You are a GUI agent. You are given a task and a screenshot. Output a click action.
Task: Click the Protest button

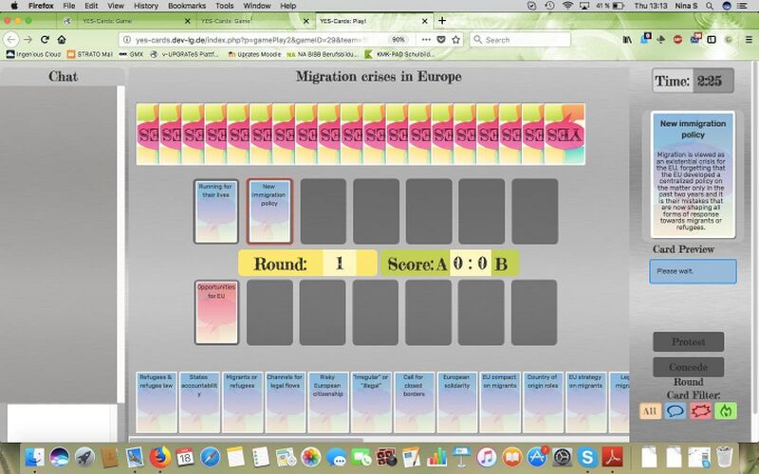(689, 342)
